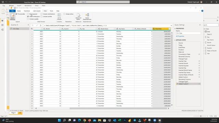
Task: Click the fx formula icon
Action: pyautogui.click(x=41, y=26)
